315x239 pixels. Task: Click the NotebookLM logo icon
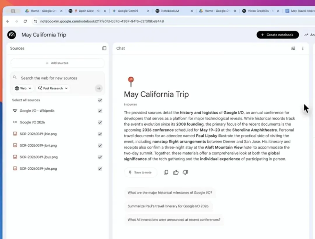click(12, 35)
